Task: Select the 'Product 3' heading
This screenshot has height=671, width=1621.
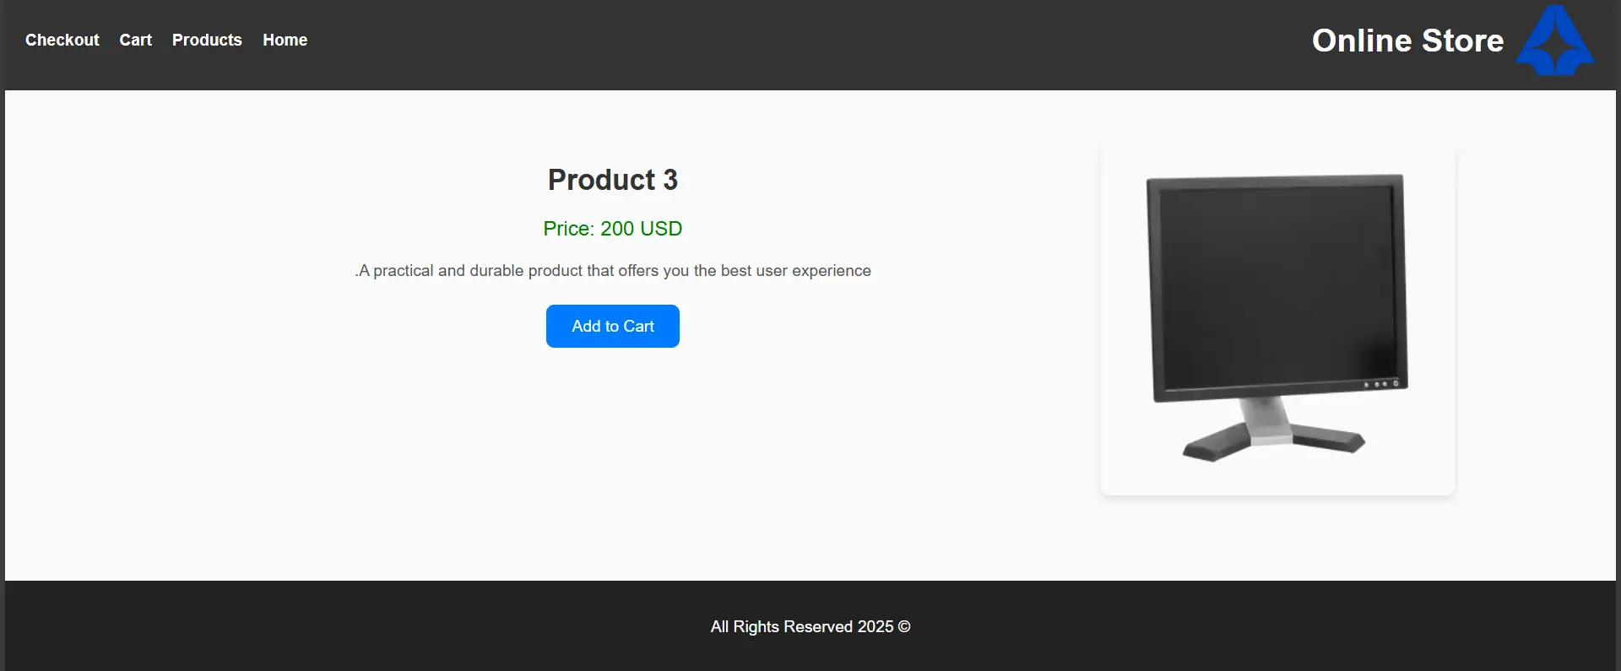Action: point(612,180)
